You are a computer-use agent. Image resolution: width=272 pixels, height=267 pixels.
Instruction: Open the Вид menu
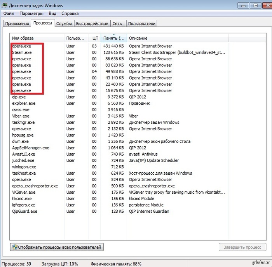click(52, 14)
